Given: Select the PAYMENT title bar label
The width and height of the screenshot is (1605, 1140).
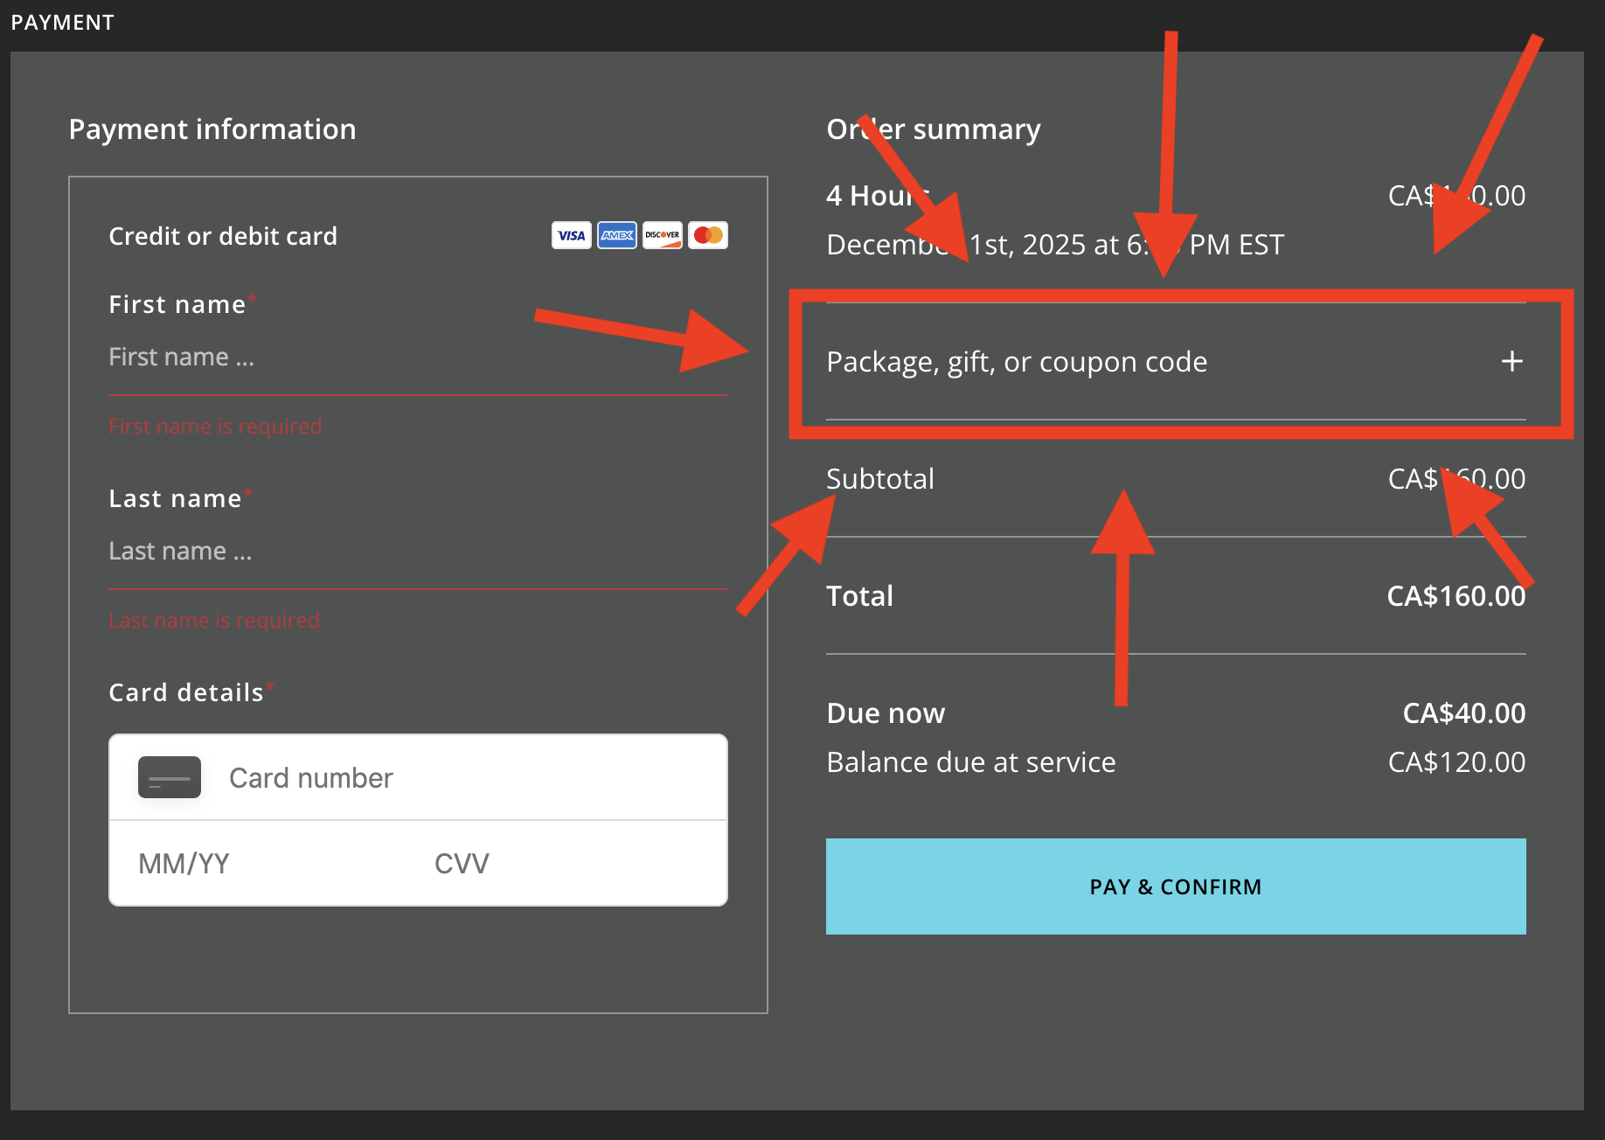Looking at the screenshot, I should [62, 22].
